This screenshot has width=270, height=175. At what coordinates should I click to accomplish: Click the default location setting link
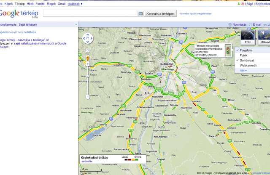pos(18,32)
